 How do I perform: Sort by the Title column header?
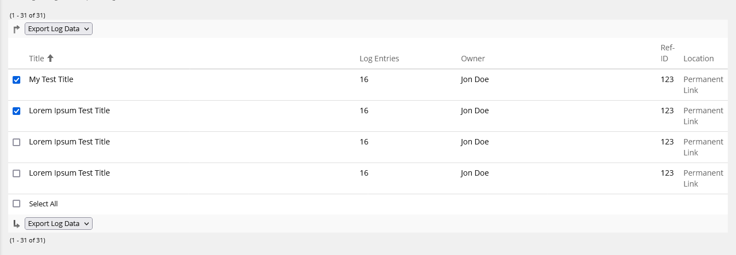(36, 59)
